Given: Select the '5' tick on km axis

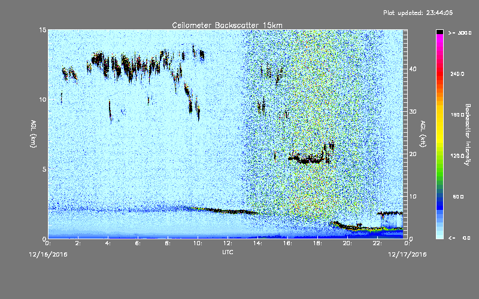Looking at the screenshot, I should click(44, 169).
